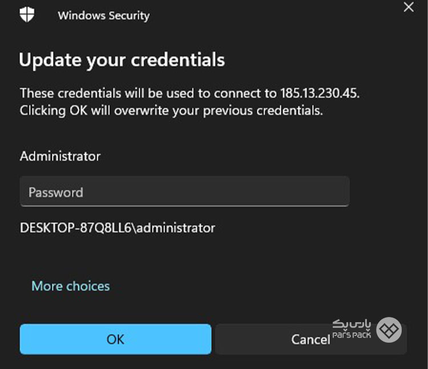Dismiss the dialog using Cancel
The width and height of the screenshot is (428, 369).
click(x=311, y=339)
